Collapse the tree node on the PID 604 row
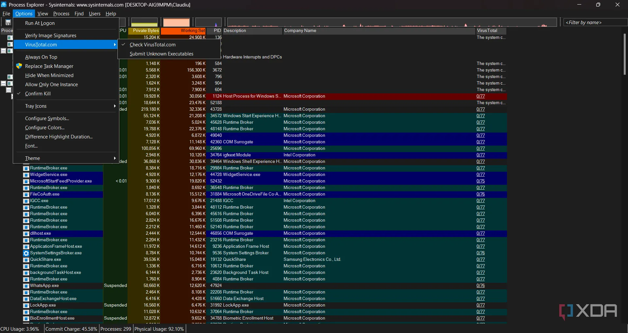This screenshot has height=333, width=628. coord(9,90)
